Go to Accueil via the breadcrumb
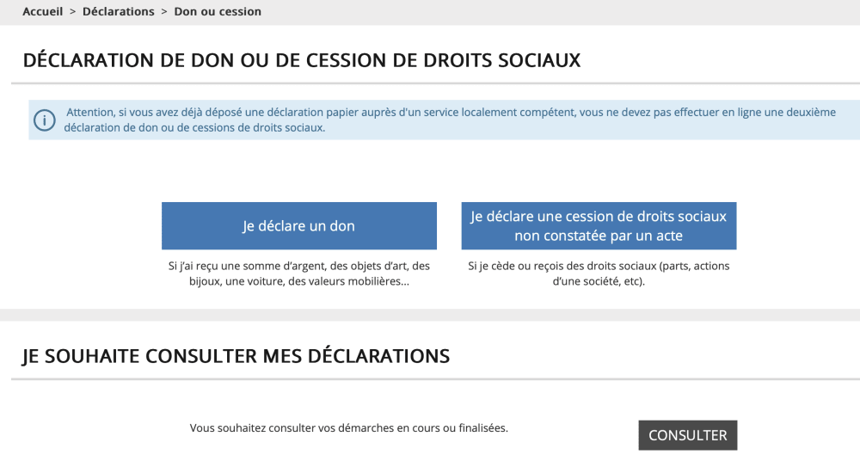Screen dimensions: 860x461 [42, 12]
